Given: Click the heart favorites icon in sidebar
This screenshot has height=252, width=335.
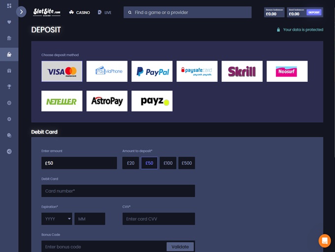Looking at the screenshot, I should [9, 22].
